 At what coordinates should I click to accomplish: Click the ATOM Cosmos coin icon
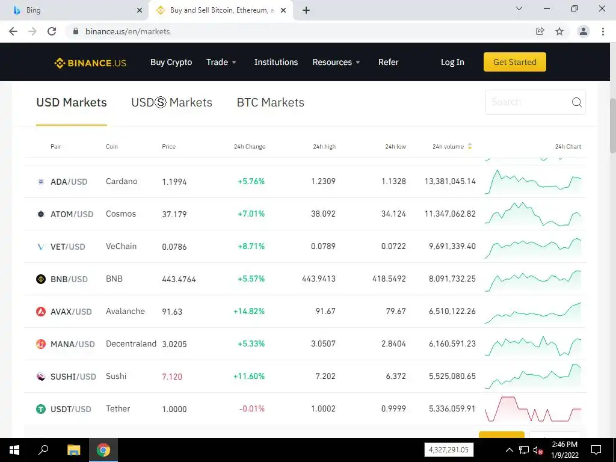click(41, 214)
